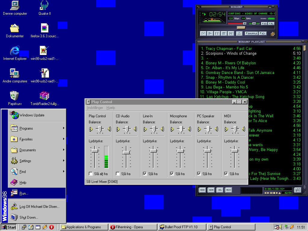Viewport: 308px width, 231px height.
Task: Open playlist SEL menu button
Action: [220, 190]
